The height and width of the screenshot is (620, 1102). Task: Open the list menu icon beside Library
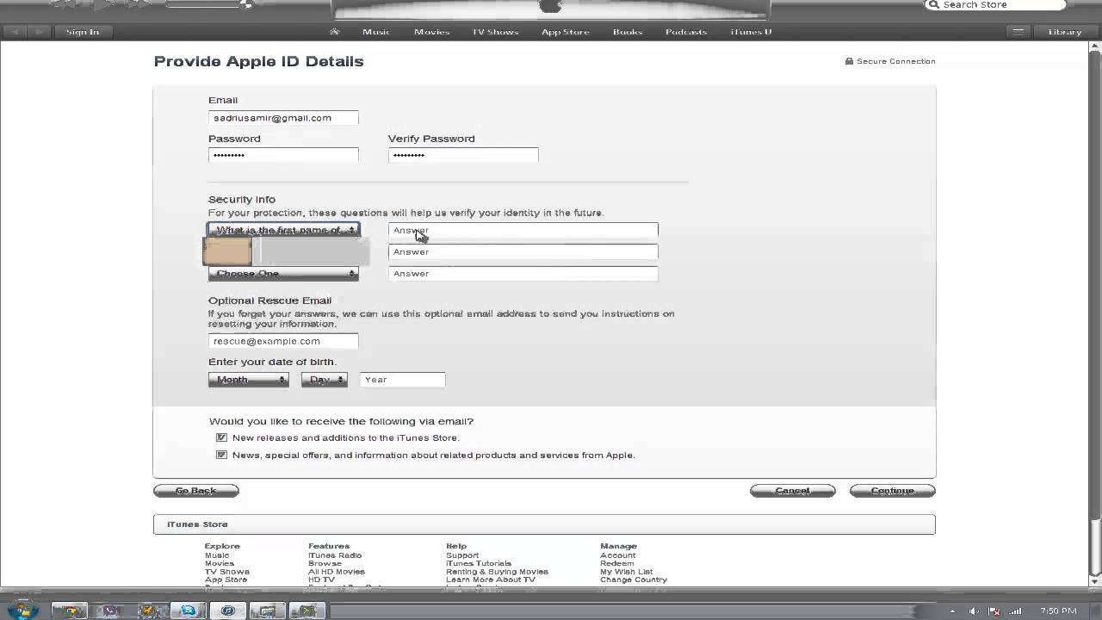point(1018,32)
